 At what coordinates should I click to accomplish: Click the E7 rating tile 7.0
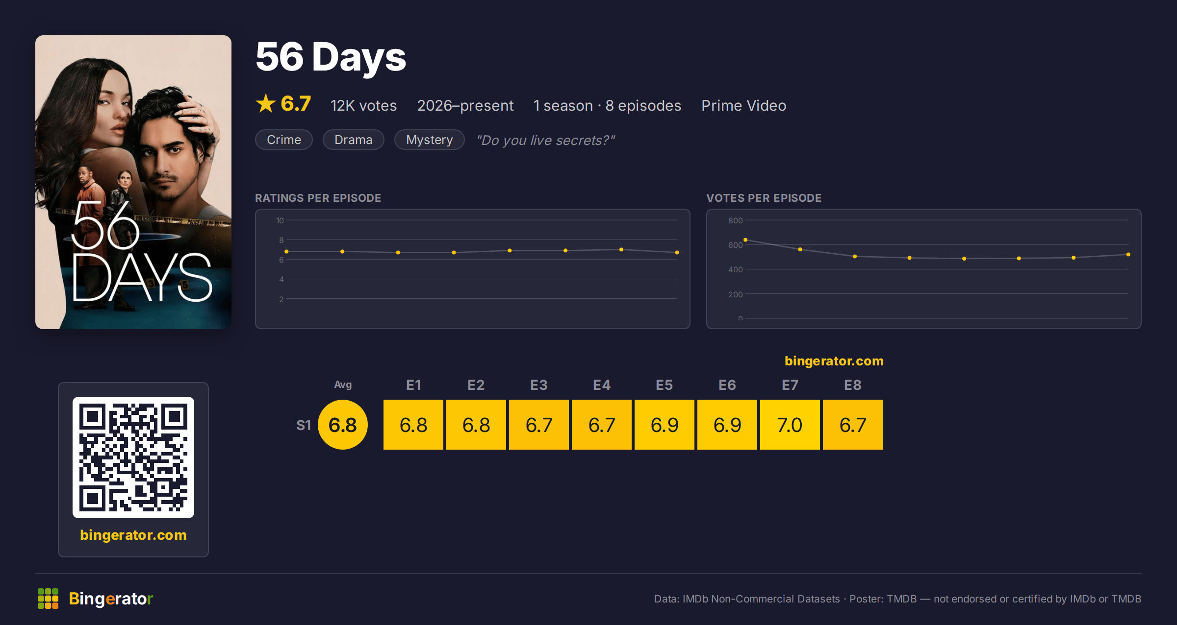(x=790, y=425)
